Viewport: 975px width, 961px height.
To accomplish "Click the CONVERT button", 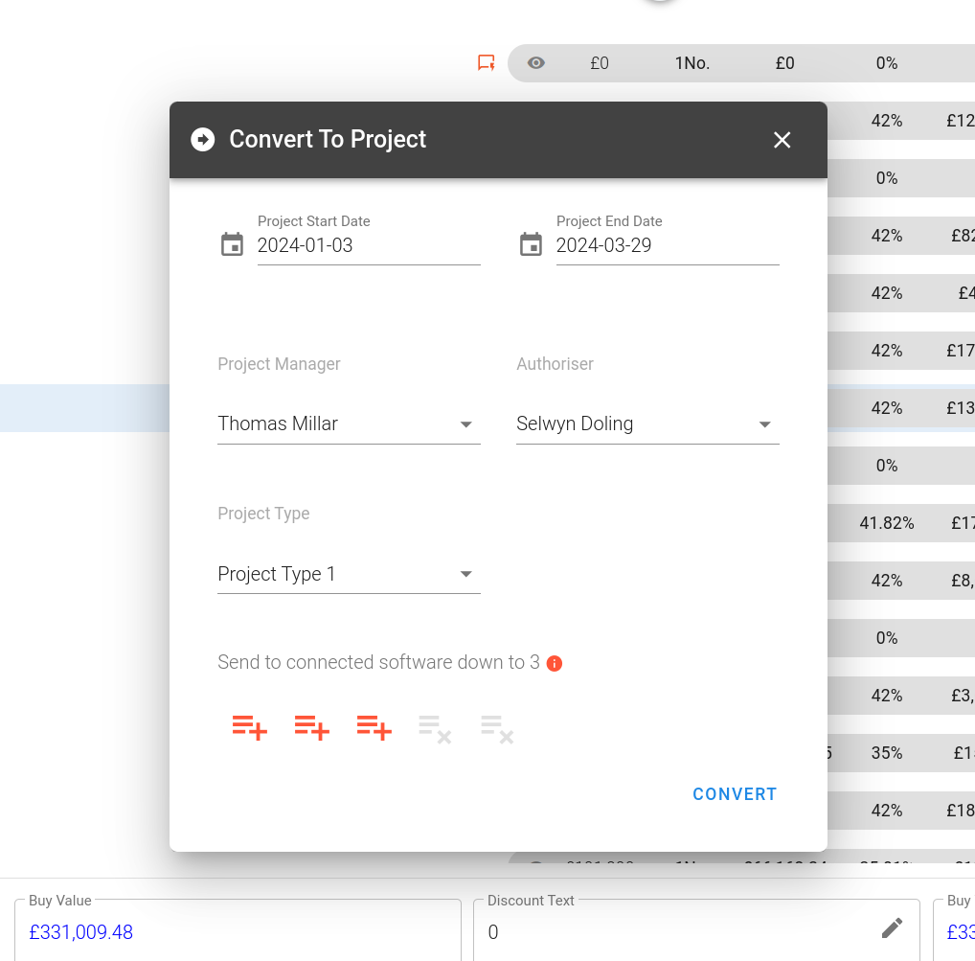I will pyautogui.click(x=735, y=794).
